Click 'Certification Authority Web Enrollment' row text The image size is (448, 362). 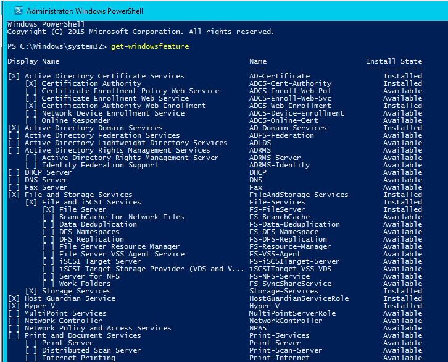tap(123, 106)
